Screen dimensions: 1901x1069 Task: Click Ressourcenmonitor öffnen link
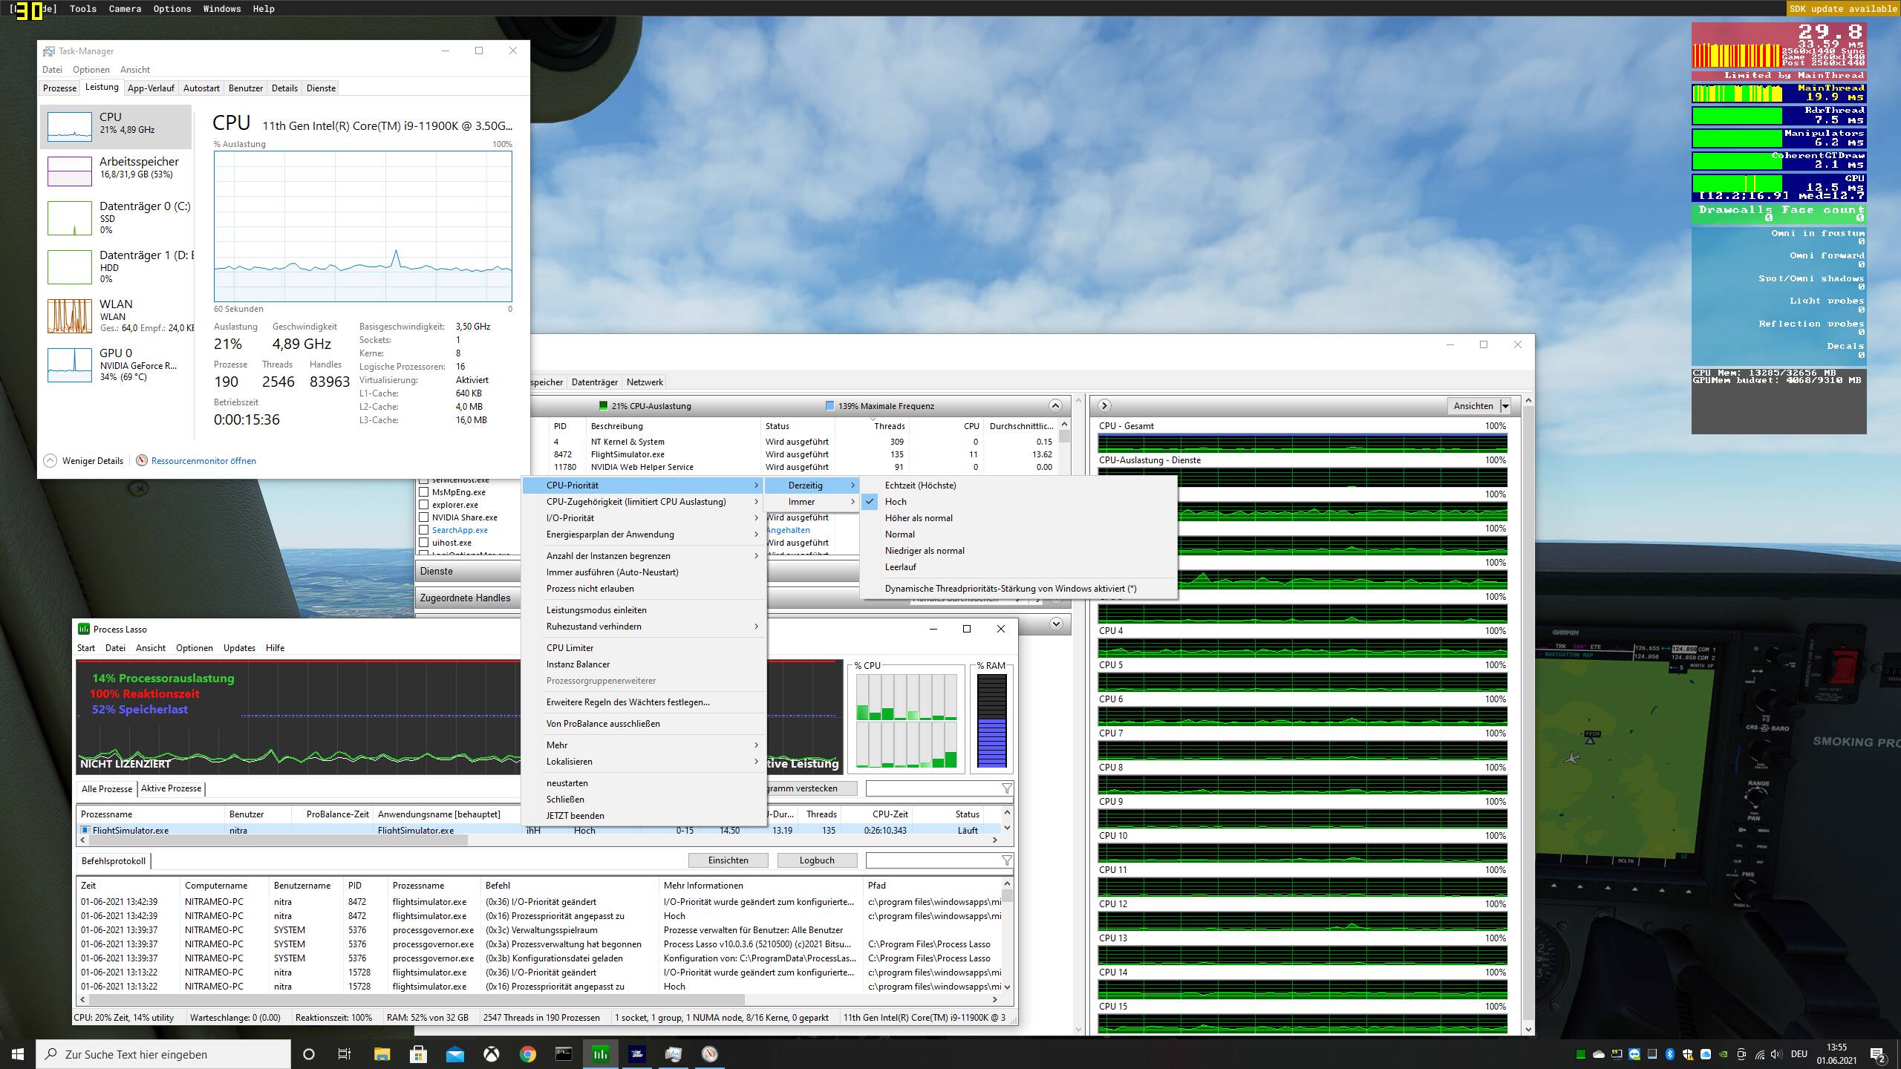coord(203,460)
